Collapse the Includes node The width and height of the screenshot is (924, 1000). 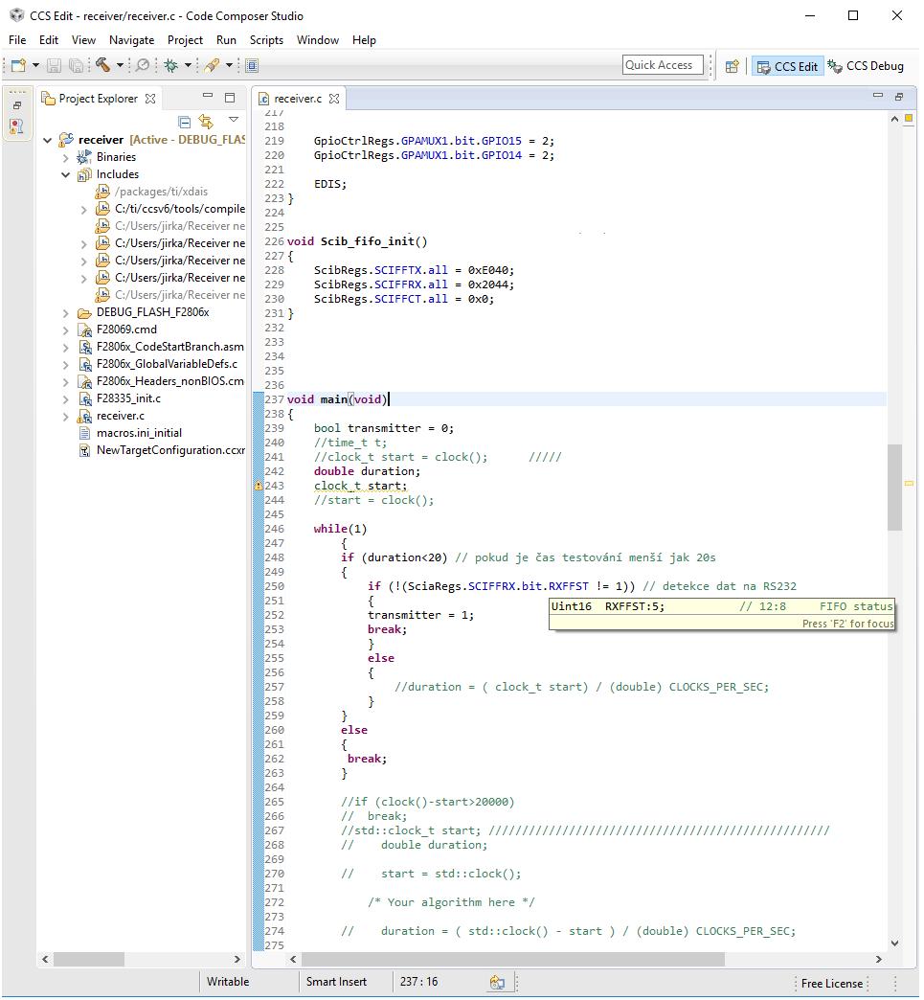[x=65, y=174]
